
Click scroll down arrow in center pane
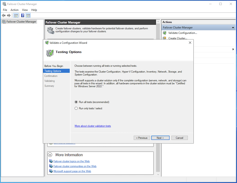pyautogui.click(x=158, y=175)
